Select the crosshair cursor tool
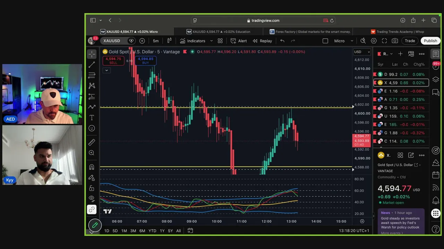Image resolution: width=444 pixels, height=249 pixels. click(x=92, y=54)
